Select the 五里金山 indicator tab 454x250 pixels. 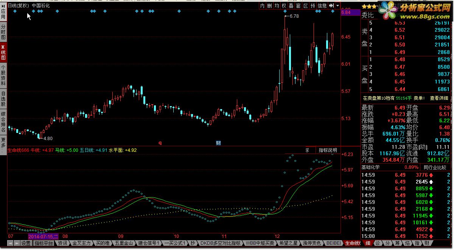(x=124, y=243)
